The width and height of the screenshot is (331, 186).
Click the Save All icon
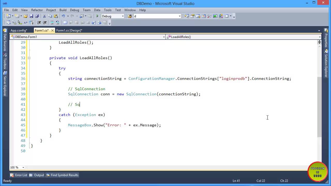pyautogui.click(x=37, y=16)
